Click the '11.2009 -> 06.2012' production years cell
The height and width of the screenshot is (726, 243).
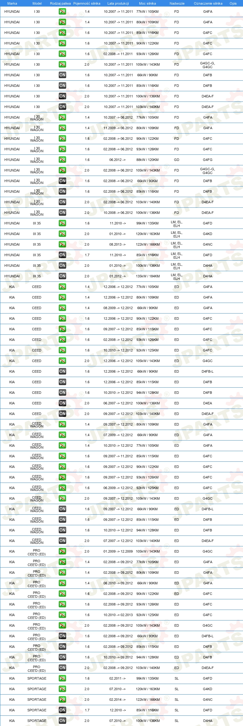point(118,128)
